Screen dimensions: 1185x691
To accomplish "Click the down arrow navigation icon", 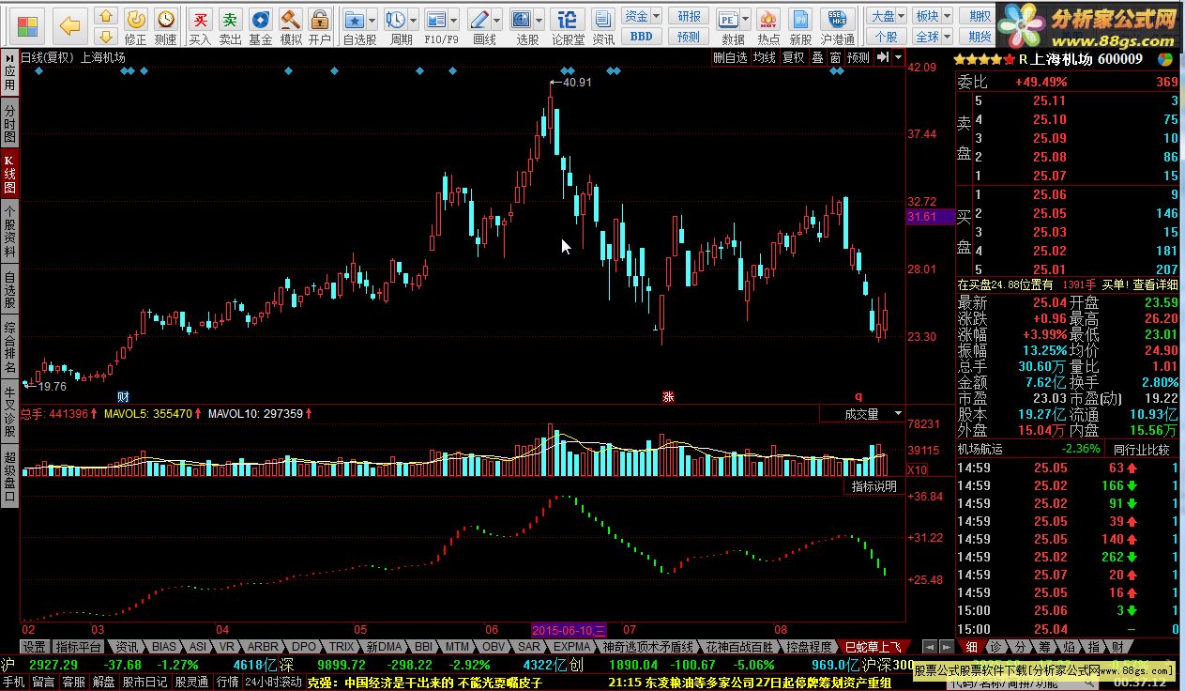I will click(106, 36).
